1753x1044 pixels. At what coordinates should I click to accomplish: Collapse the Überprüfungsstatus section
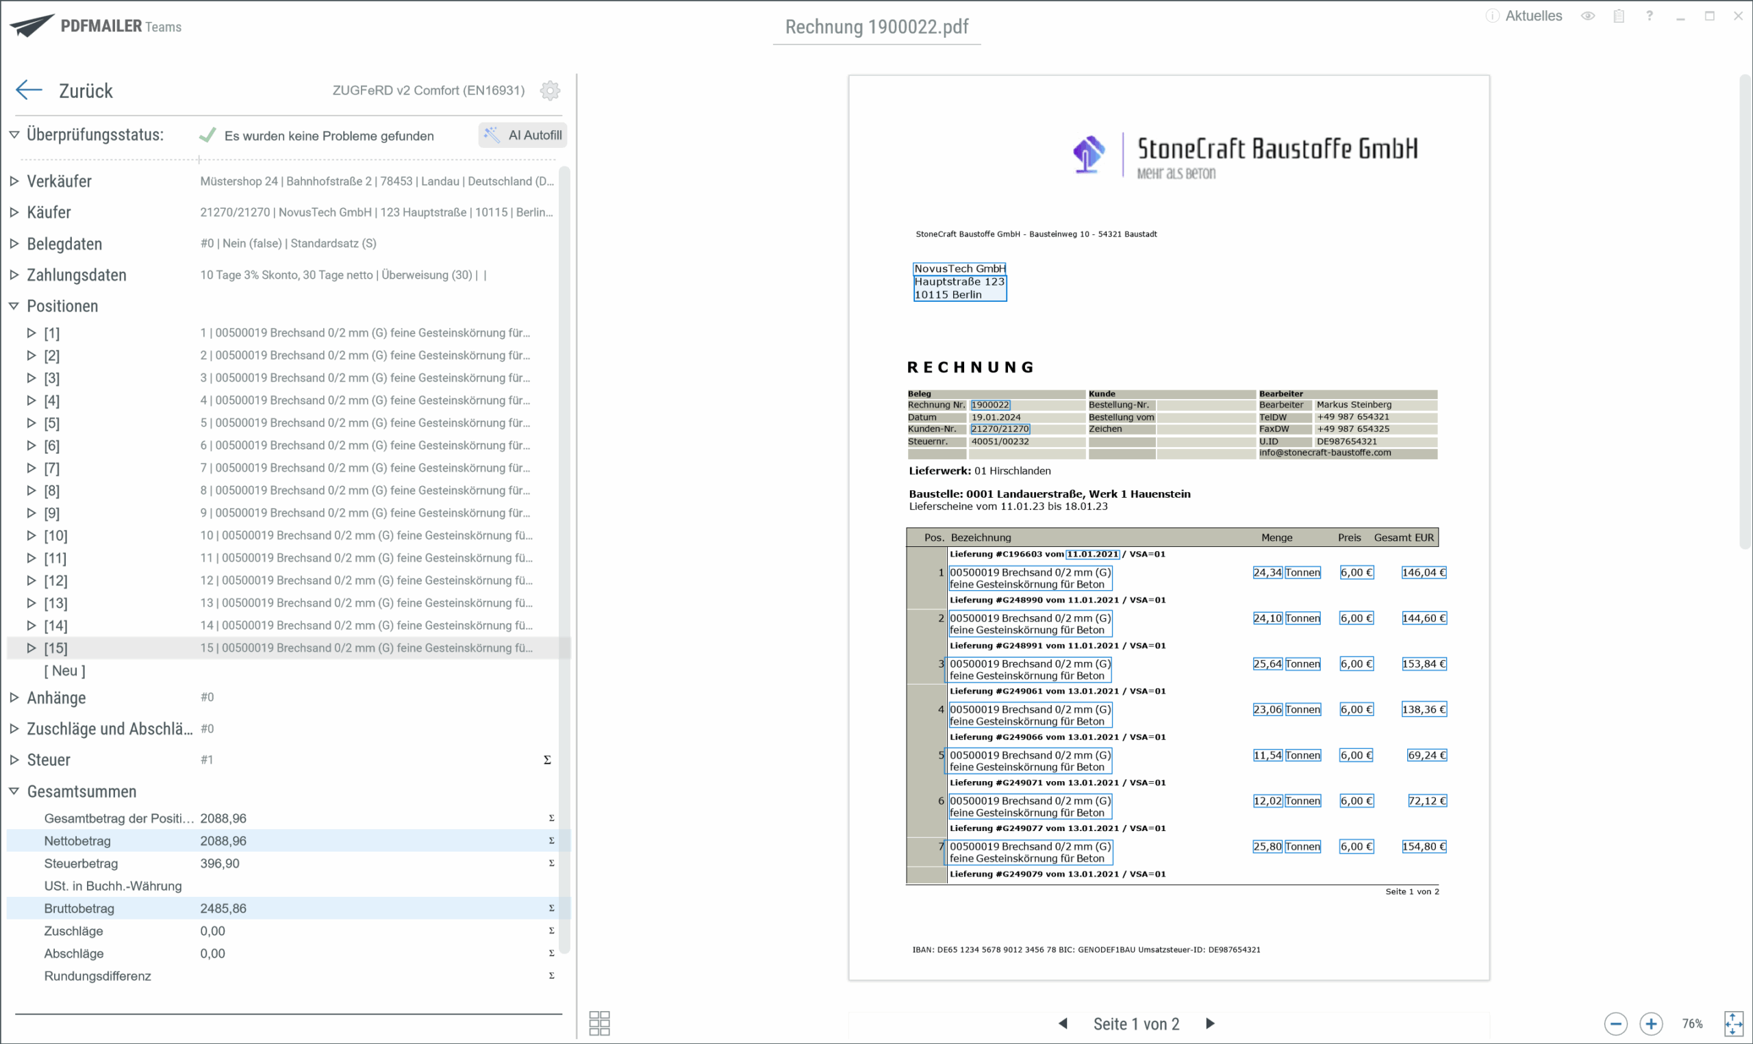(14, 134)
